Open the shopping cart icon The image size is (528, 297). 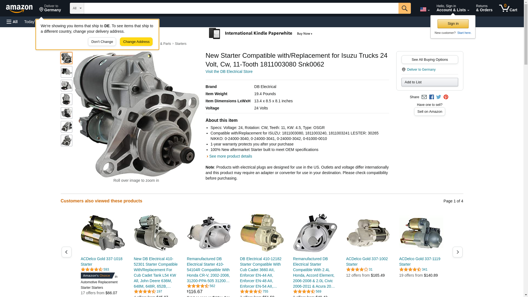(508, 8)
